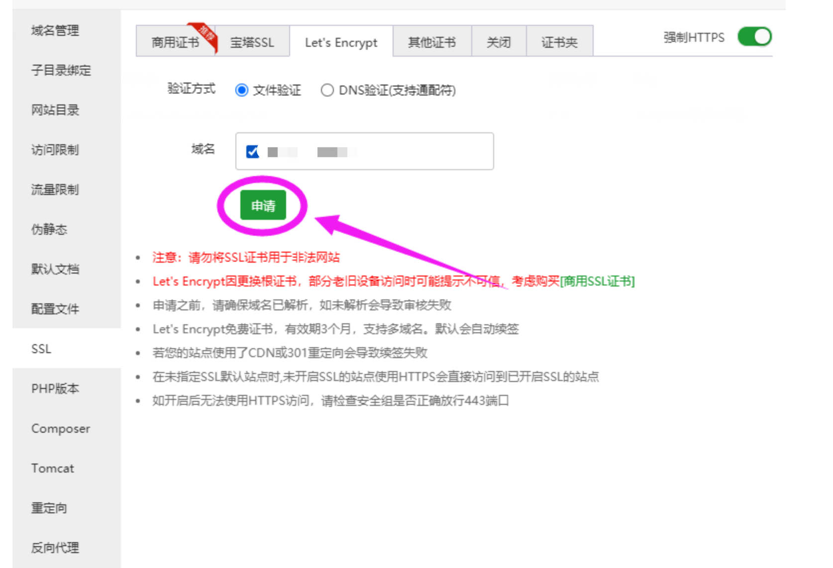Click the 申请之前，请确保域名已解析 note
This screenshot has height=568, width=833.
(x=302, y=305)
